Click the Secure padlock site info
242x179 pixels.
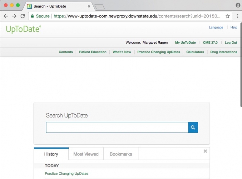(x=40, y=16)
